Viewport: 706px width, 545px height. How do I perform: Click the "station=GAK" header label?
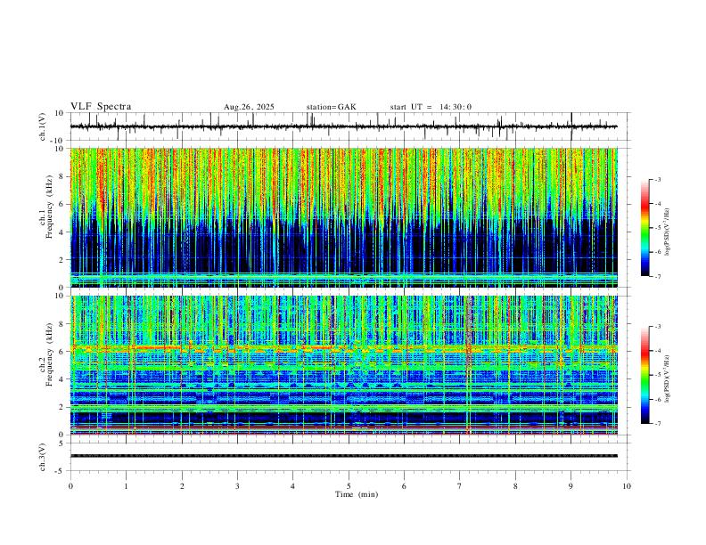[x=331, y=107]
